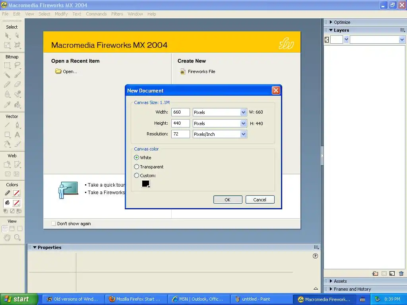This screenshot has width=407, height=305.
Task: Select the Pen tool
Action: [x=17, y=125]
